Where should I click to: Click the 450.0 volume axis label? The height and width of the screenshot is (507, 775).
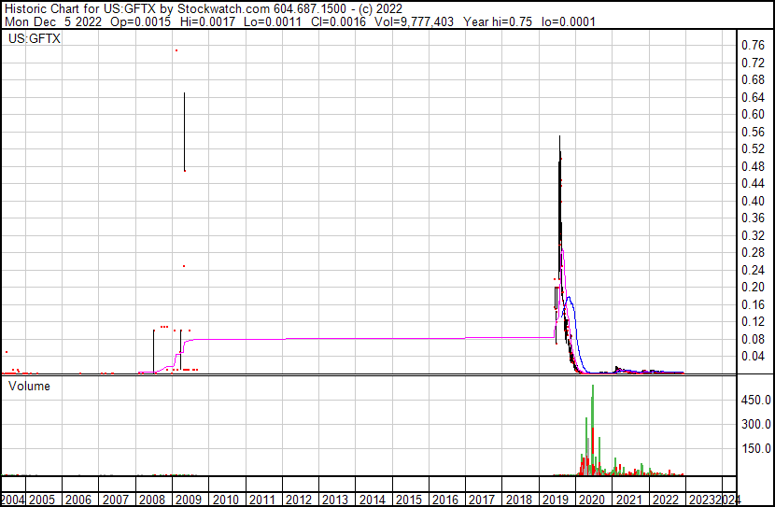click(x=754, y=400)
